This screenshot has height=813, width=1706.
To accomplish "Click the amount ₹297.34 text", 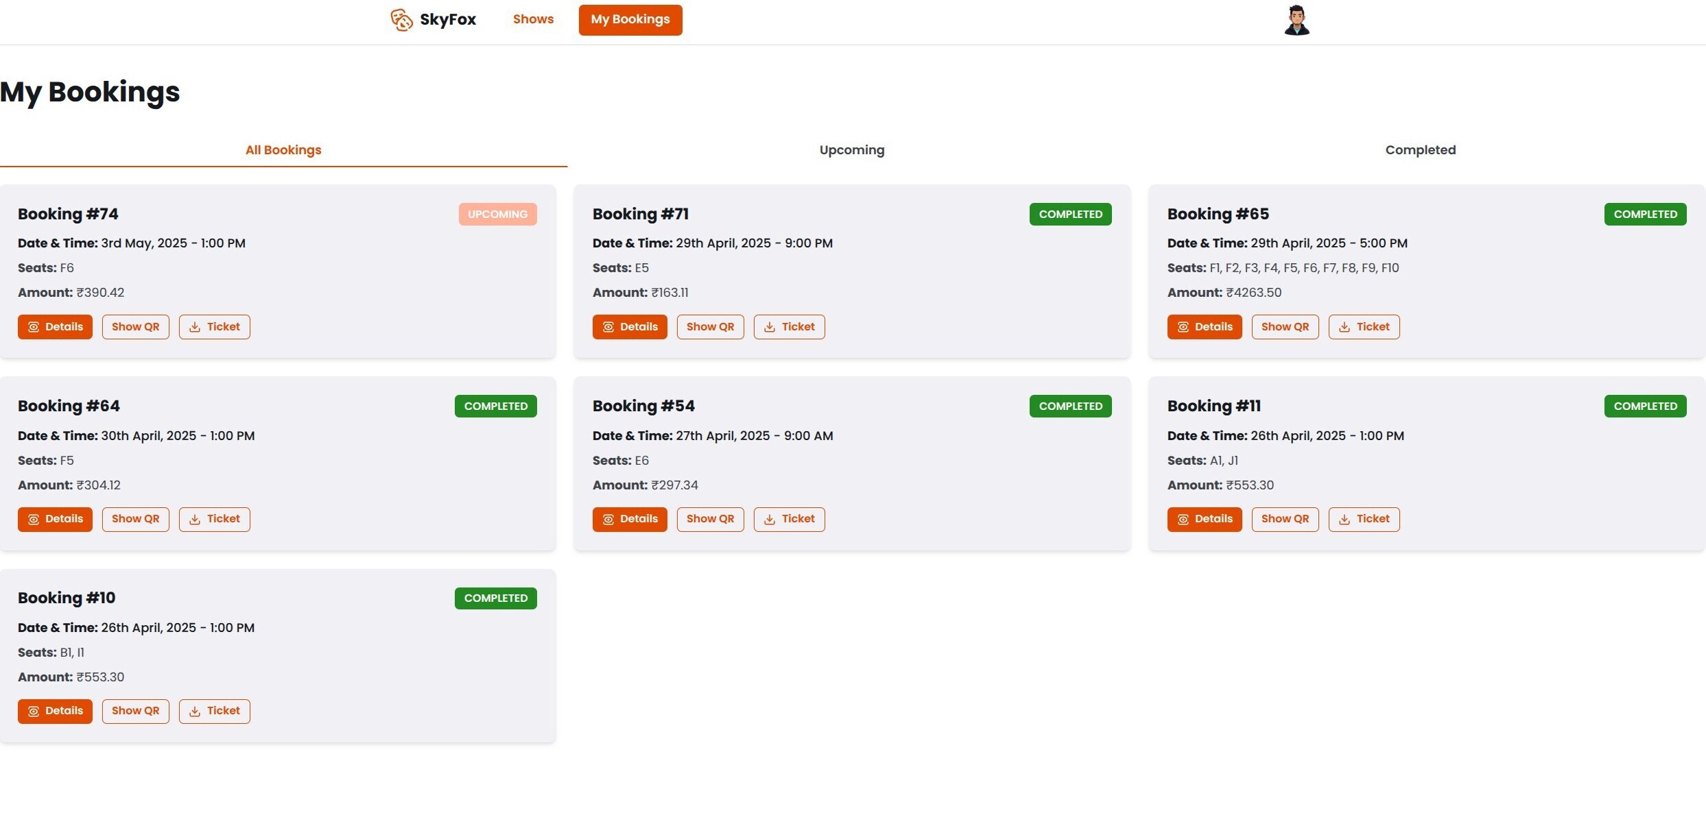I will pyautogui.click(x=674, y=485).
